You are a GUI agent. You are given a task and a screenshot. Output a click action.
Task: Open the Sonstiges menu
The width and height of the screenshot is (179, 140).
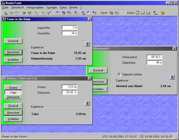click(52, 8)
